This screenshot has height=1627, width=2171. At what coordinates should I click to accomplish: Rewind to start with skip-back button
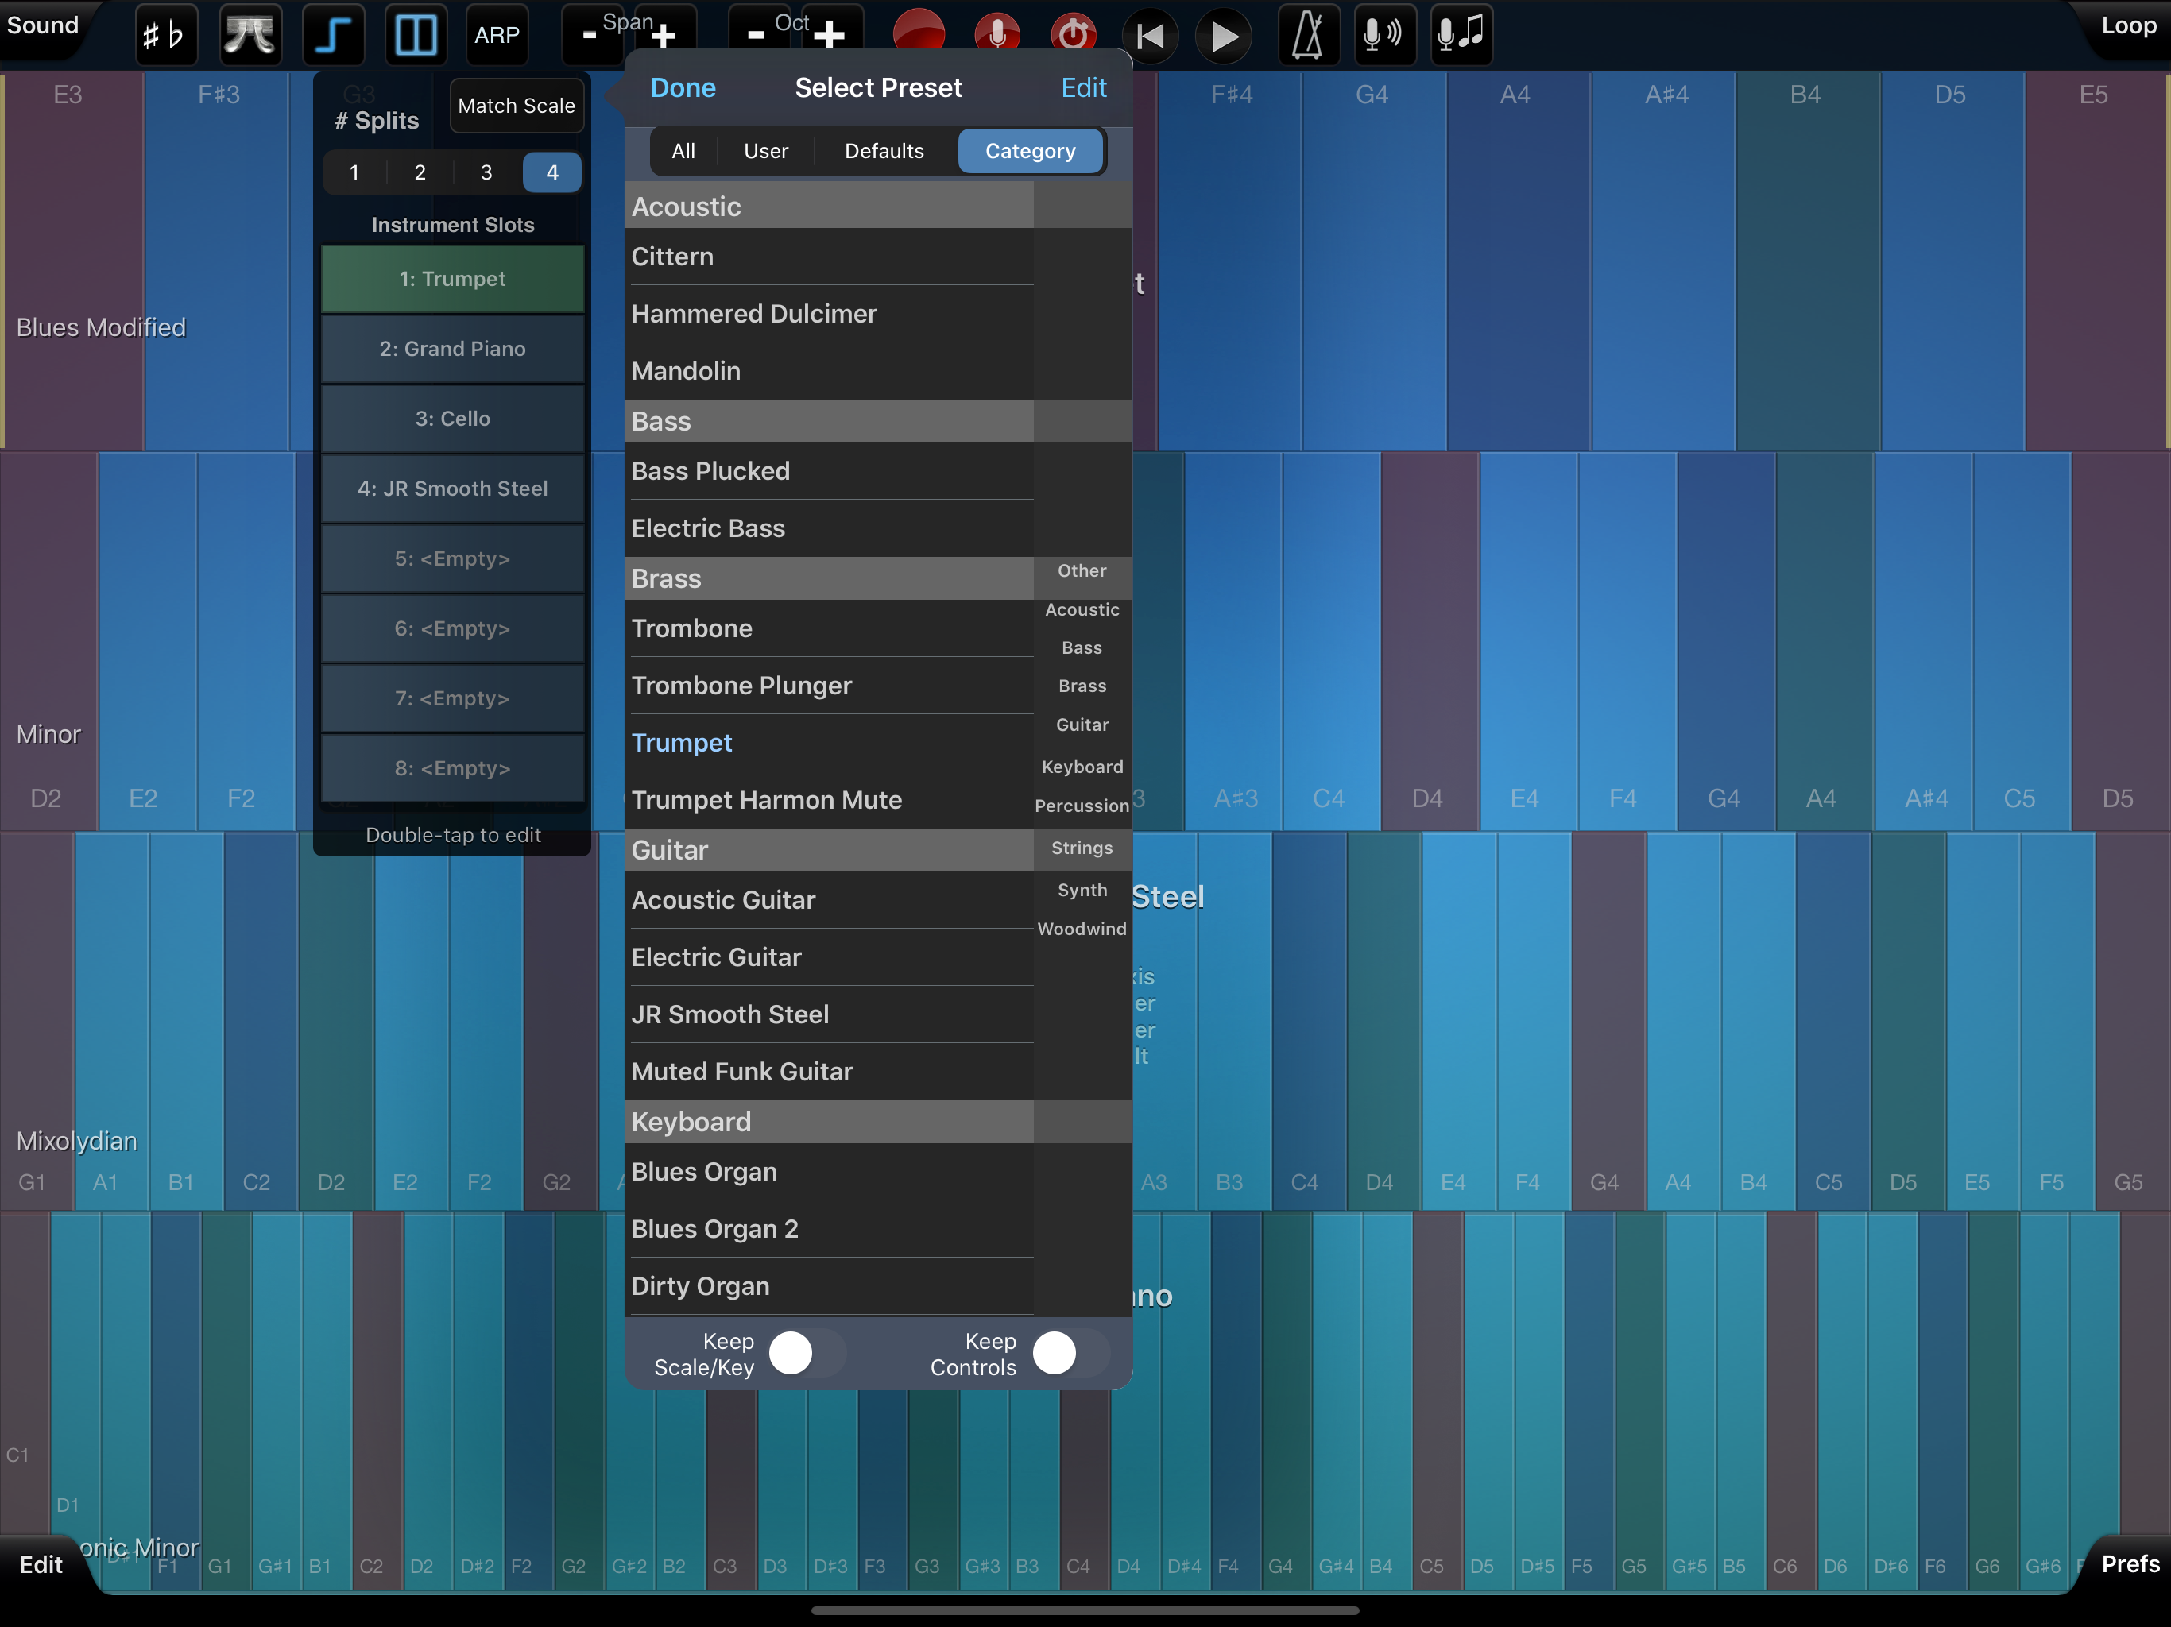(1149, 37)
